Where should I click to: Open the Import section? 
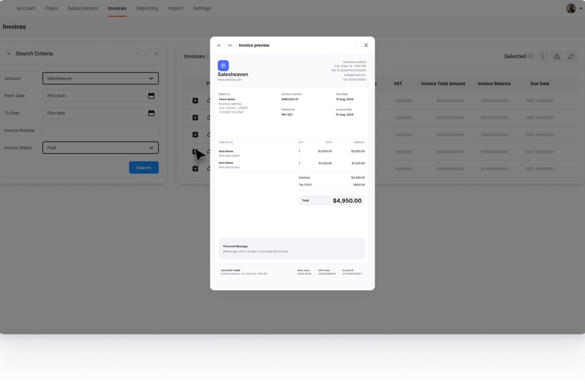click(175, 8)
